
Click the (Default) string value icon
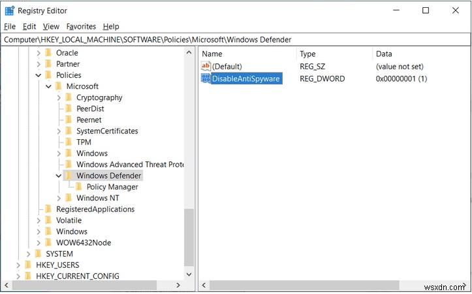pyautogui.click(x=206, y=66)
